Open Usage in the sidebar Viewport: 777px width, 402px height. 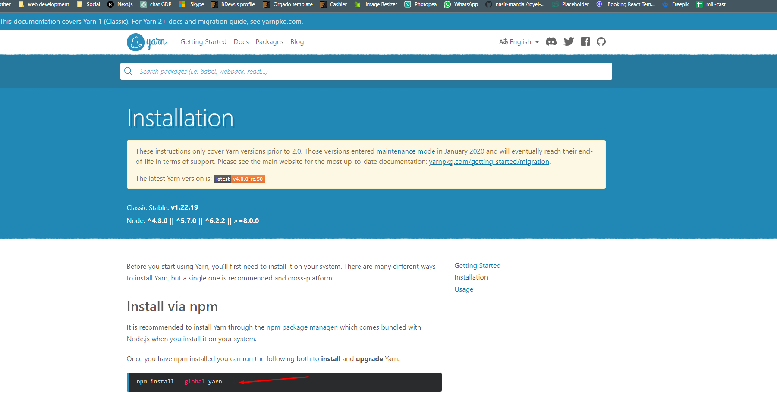[x=464, y=289]
